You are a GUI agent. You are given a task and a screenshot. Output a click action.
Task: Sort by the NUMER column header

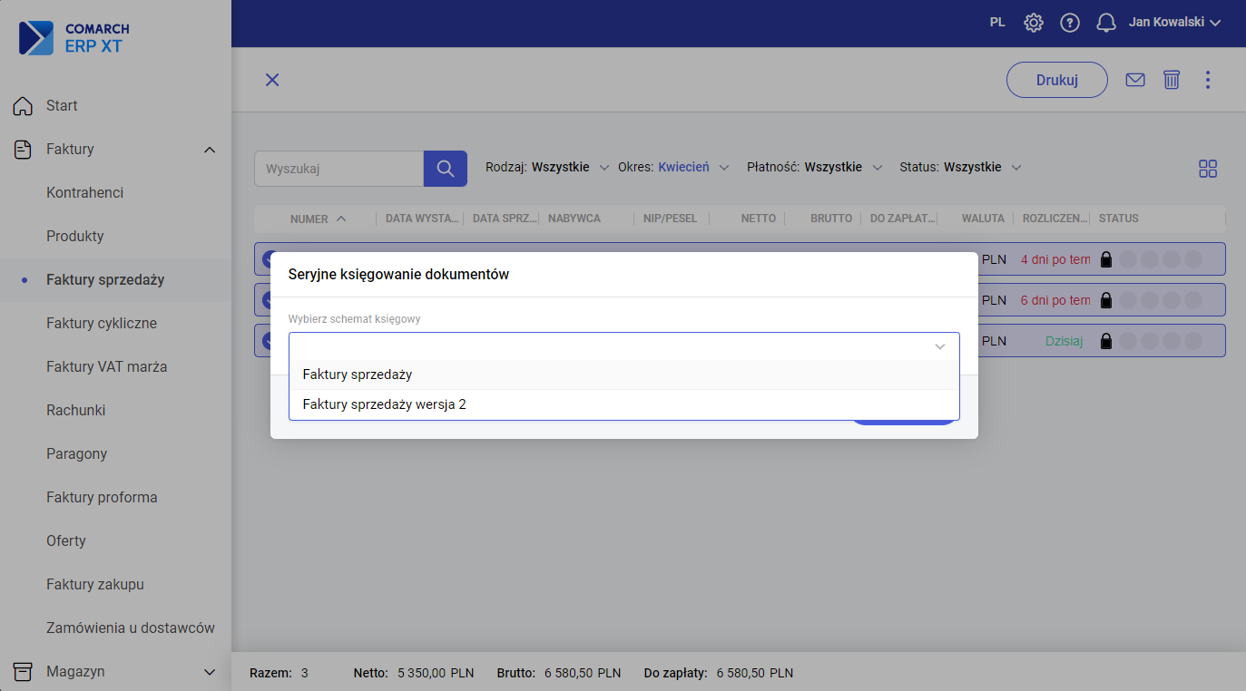tap(309, 219)
